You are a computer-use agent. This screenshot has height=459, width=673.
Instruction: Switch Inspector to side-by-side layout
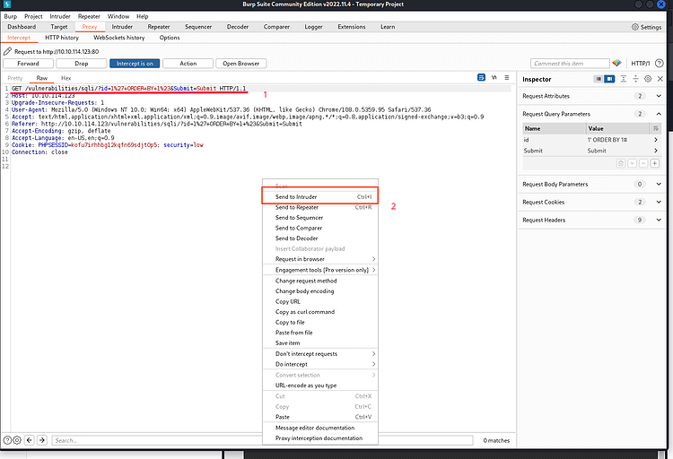(x=609, y=79)
